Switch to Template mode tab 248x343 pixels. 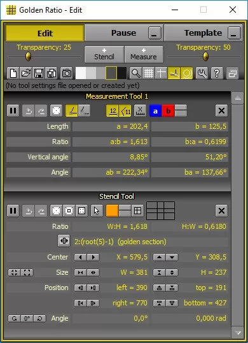(x=203, y=33)
